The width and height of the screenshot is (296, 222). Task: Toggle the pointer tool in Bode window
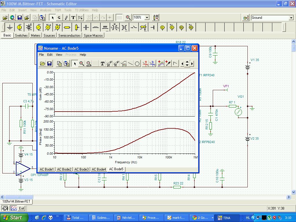coord(75,64)
